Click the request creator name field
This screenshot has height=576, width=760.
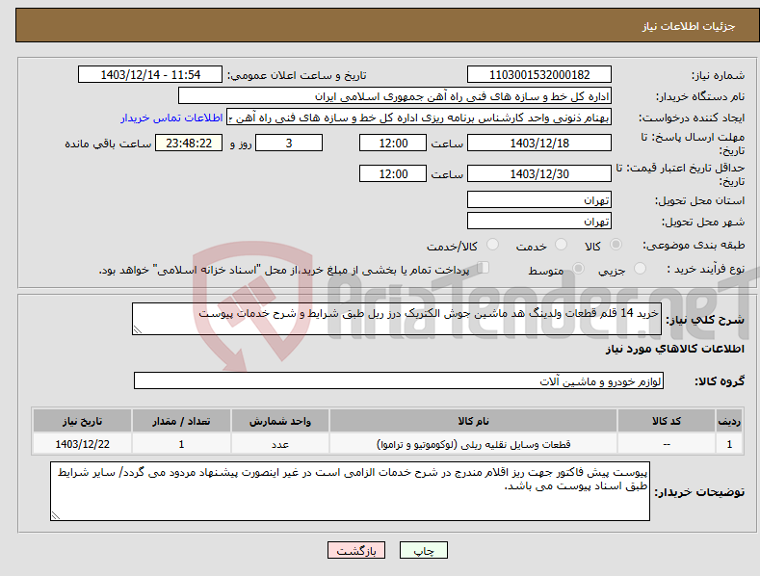[419, 118]
